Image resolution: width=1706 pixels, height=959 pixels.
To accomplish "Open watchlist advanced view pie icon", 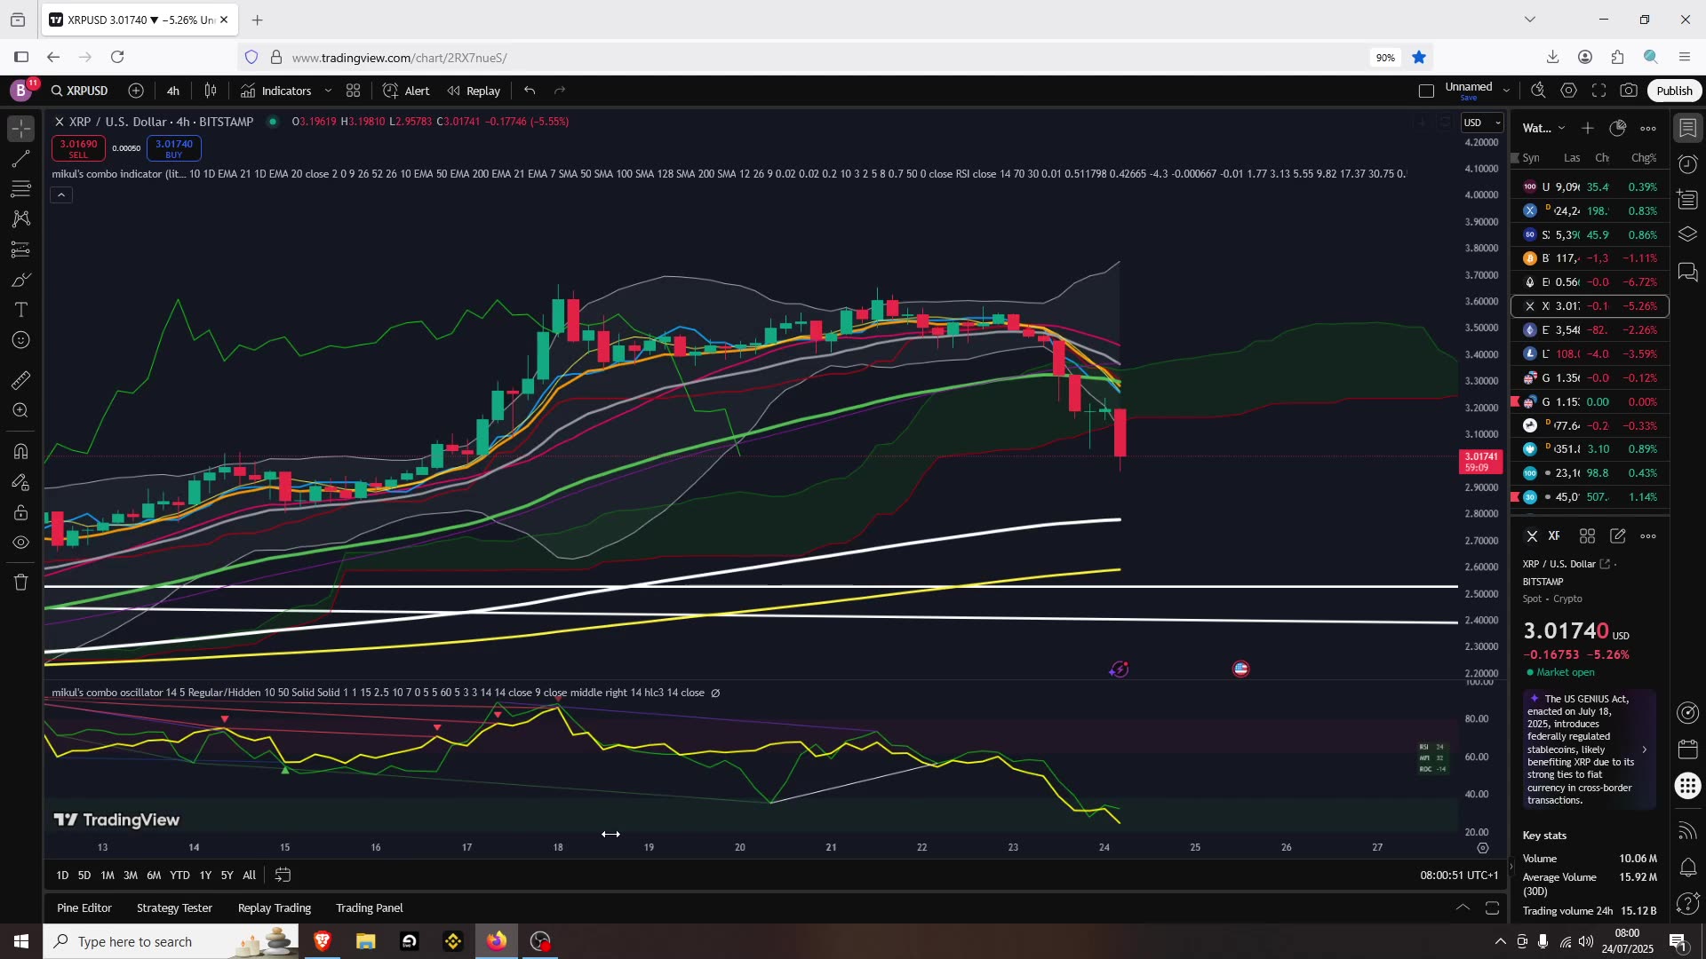I will 1618,129.
